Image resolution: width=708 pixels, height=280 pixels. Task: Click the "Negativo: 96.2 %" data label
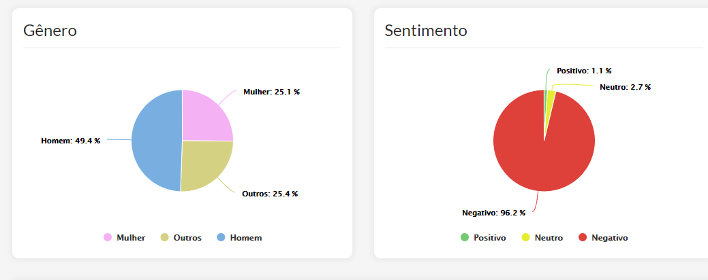click(x=493, y=213)
